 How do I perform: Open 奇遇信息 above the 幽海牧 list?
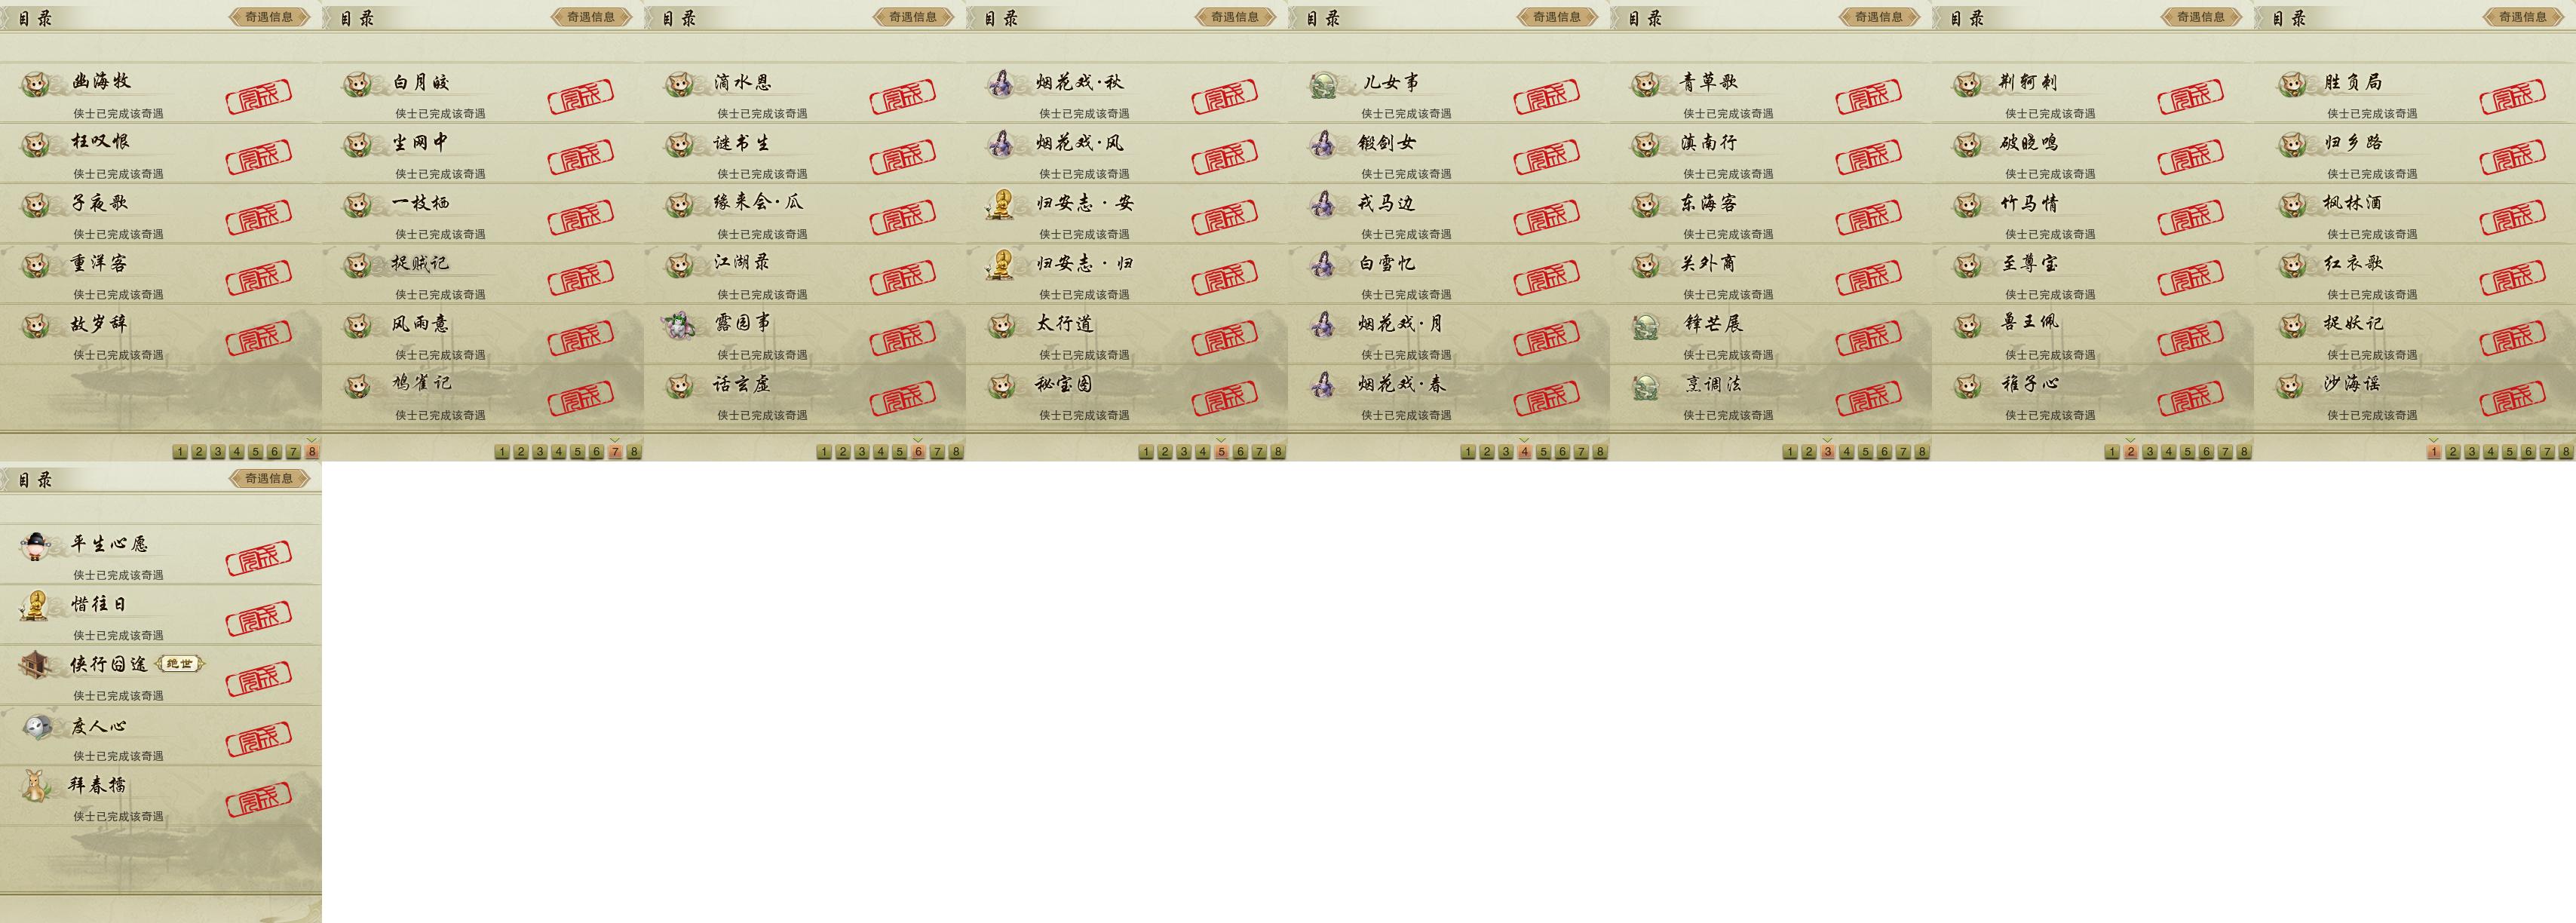(x=269, y=17)
